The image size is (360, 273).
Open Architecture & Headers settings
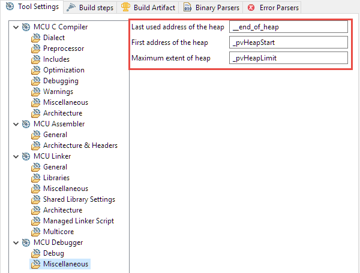pos(80,145)
